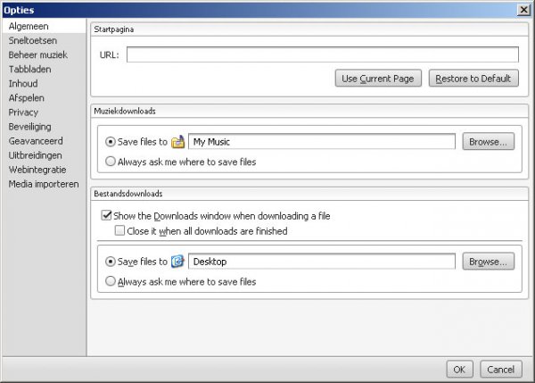Click the My Music folder icon
Viewport: 535px width, 383px height.
click(177, 141)
